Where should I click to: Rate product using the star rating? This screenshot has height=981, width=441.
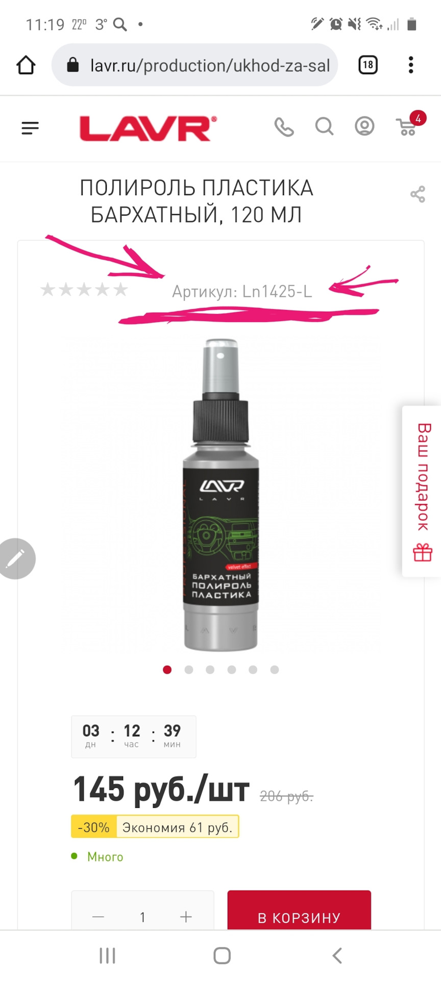coord(84,290)
